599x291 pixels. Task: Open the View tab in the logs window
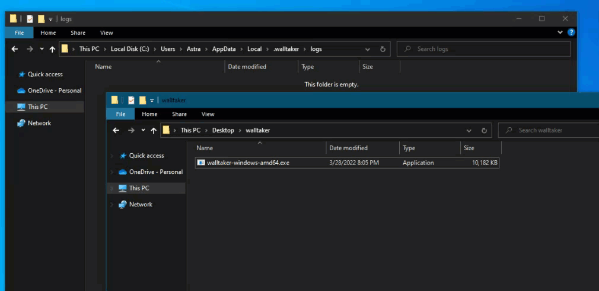[107, 33]
